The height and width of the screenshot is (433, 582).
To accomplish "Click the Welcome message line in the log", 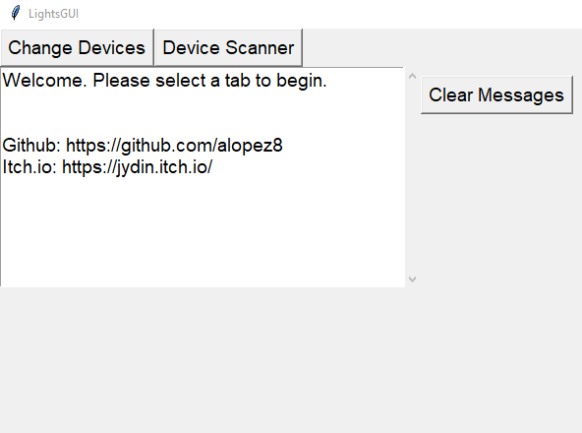I will (x=164, y=81).
